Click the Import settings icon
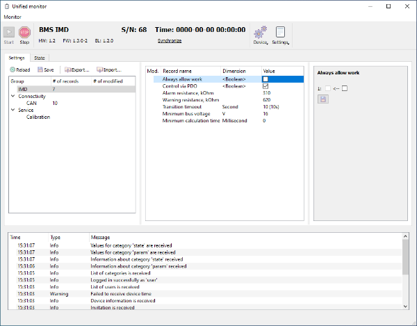The image size is (417, 326). (99, 70)
